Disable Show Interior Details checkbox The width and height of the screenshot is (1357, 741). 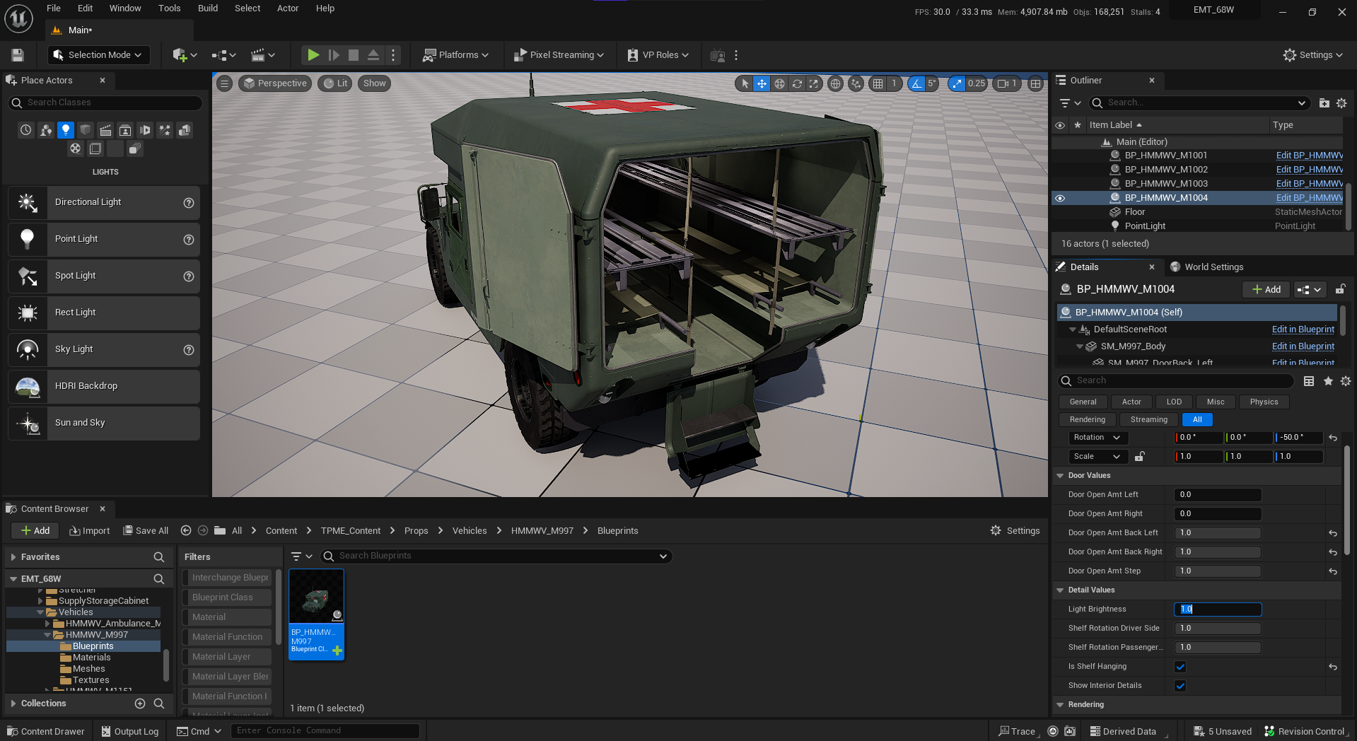pos(1180,686)
